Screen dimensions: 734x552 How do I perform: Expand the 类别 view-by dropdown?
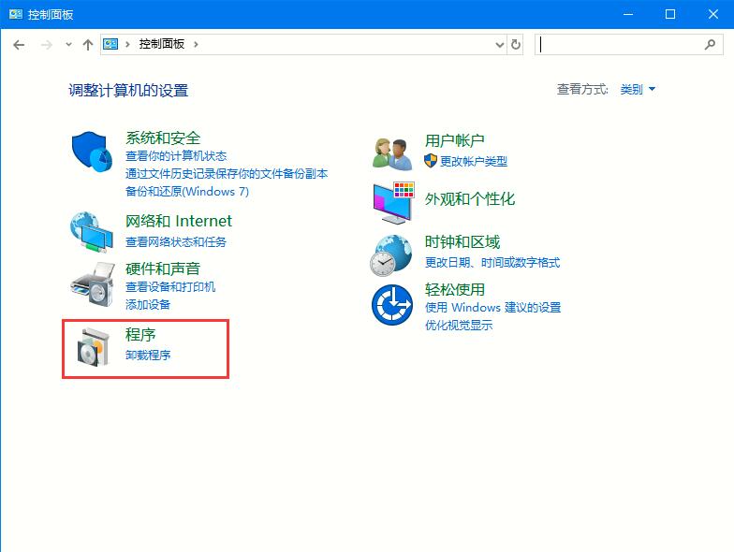pos(638,90)
